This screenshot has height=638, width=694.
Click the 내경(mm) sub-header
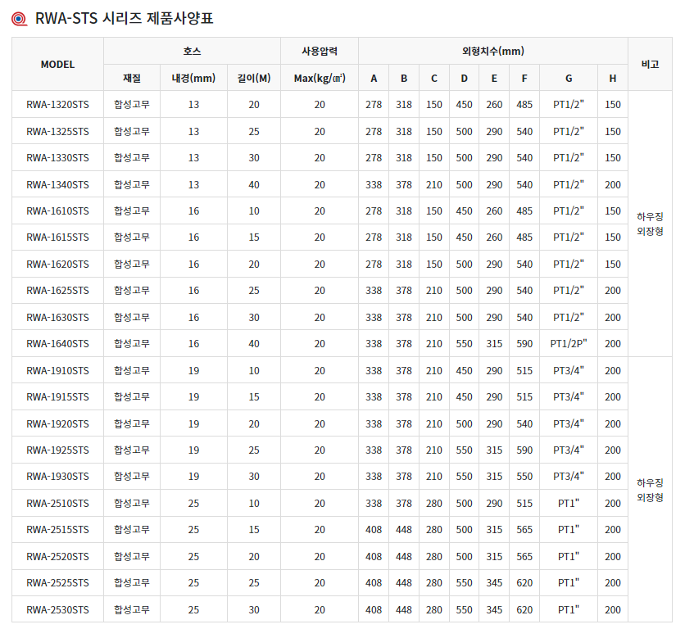[x=193, y=78]
